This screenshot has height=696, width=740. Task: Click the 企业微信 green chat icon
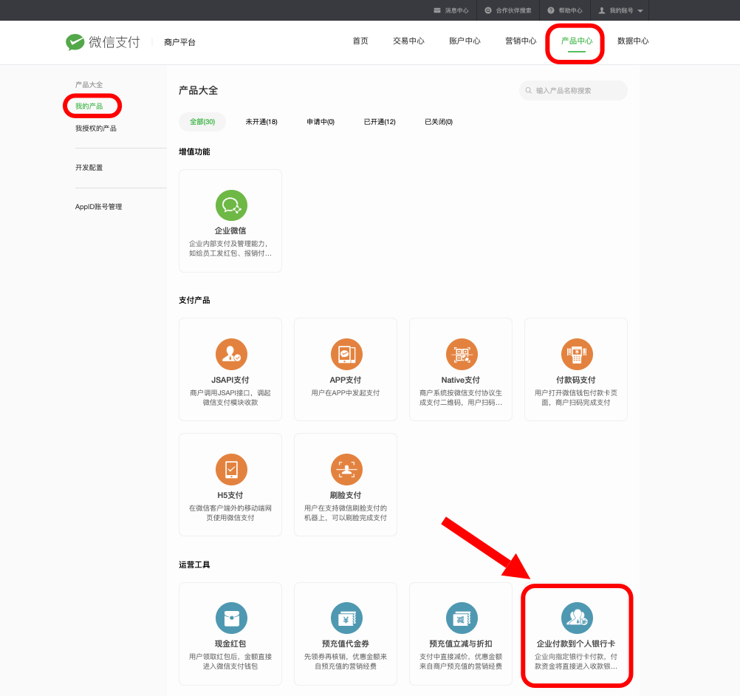click(231, 205)
